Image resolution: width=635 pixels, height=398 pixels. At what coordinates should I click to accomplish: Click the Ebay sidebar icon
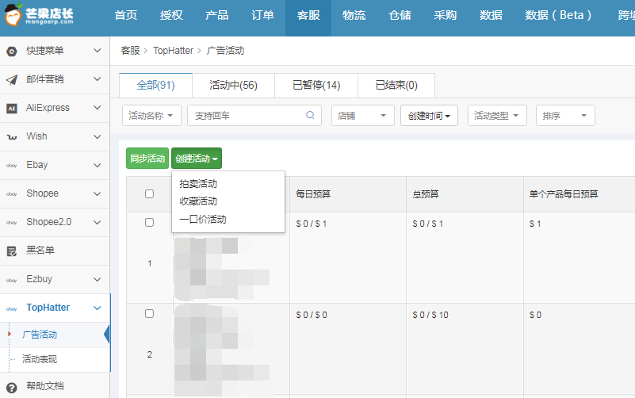coord(12,166)
